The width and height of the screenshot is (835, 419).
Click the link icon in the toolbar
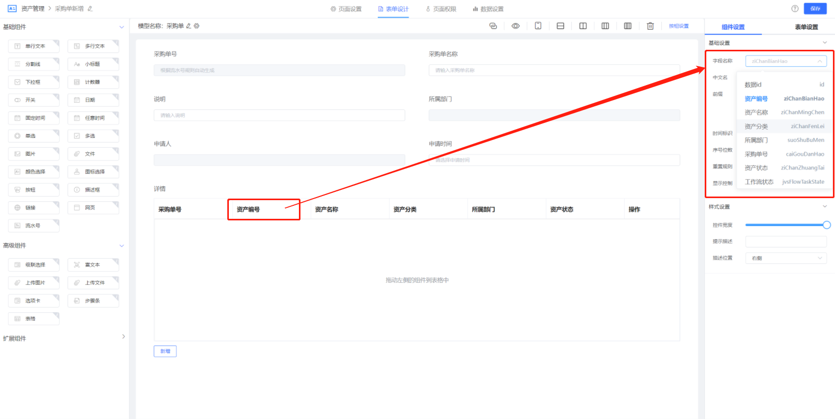coord(493,26)
